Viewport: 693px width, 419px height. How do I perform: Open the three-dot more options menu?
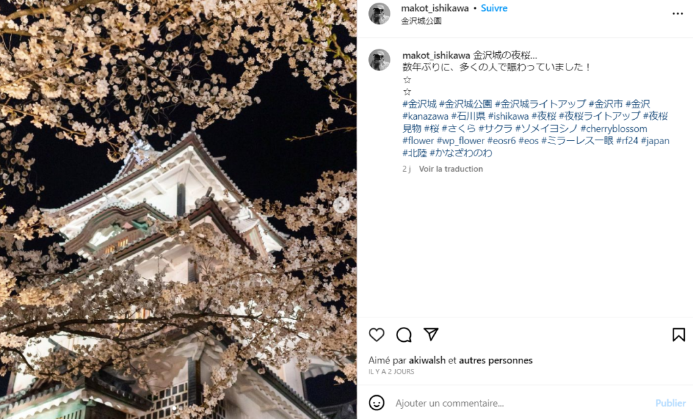click(677, 14)
